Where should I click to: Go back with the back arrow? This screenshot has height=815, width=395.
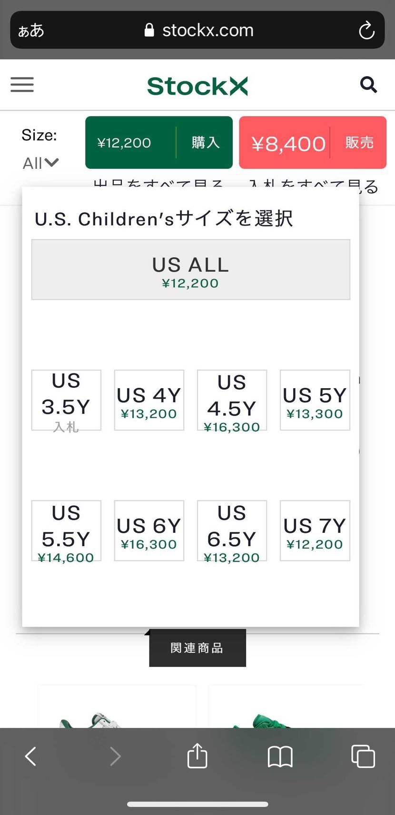tap(31, 756)
